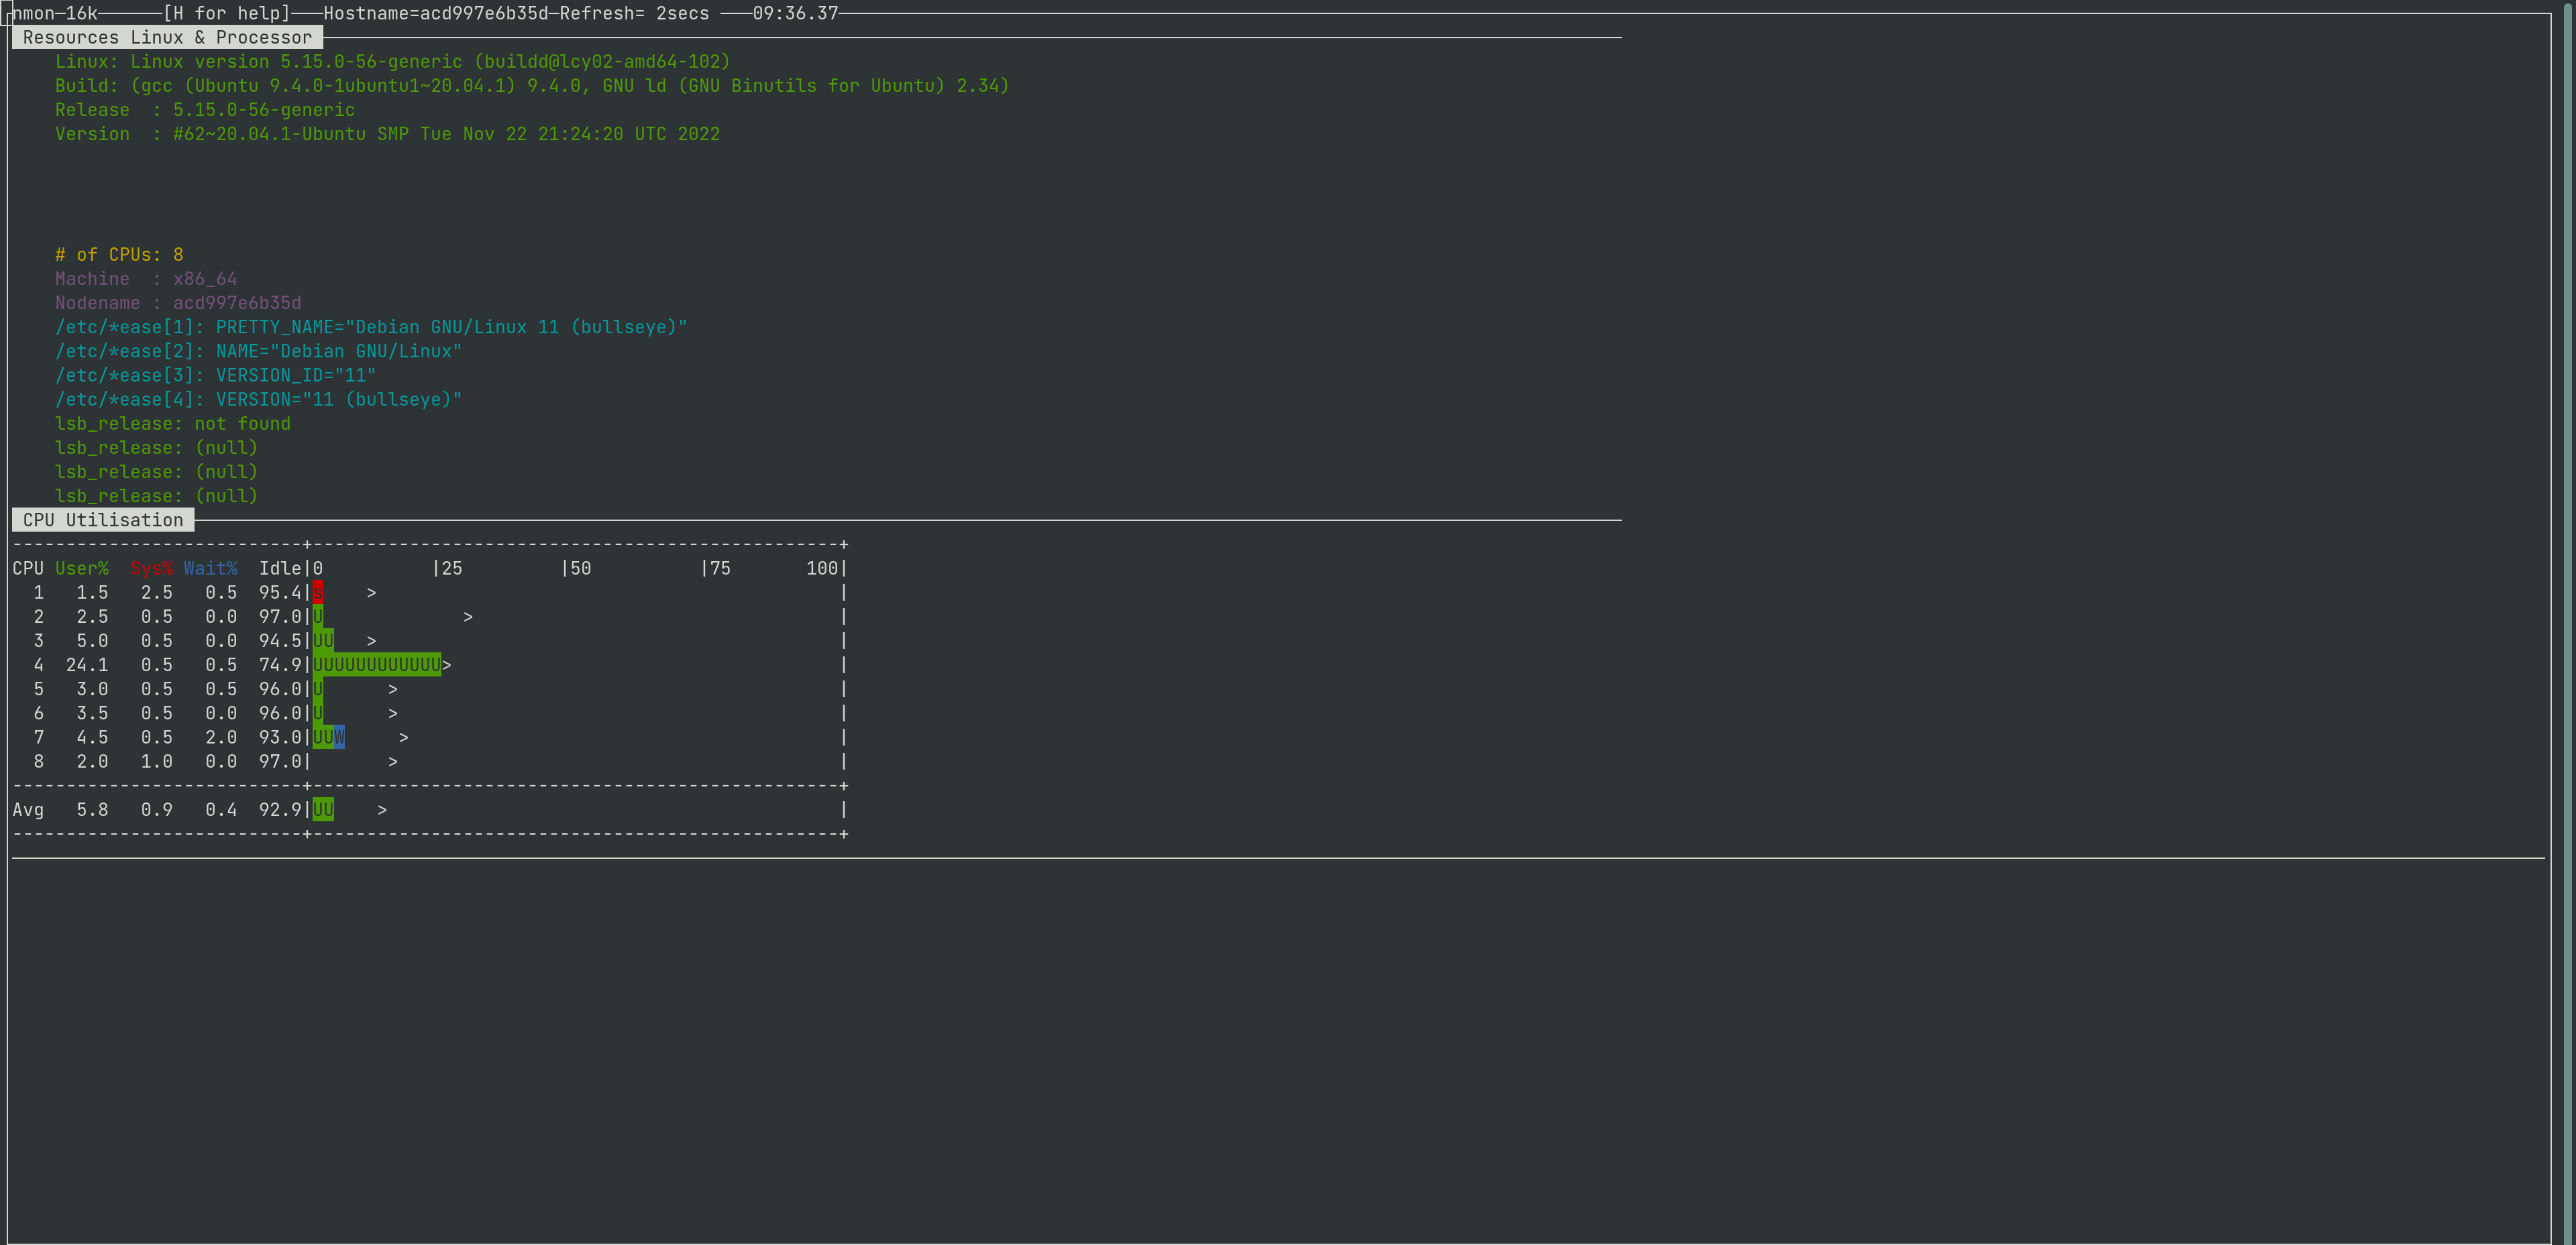
Task: Click the CPU Utilisation section header
Action: [103, 520]
